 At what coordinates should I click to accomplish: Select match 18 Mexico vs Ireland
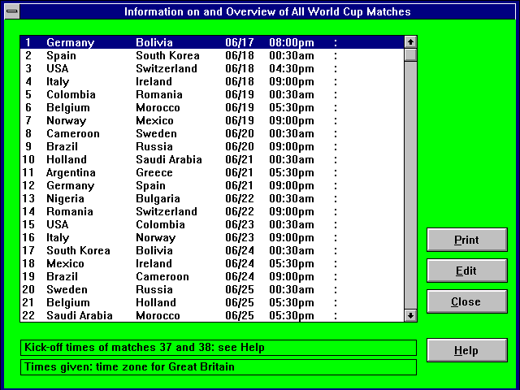pyautogui.click(x=212, y=263)
